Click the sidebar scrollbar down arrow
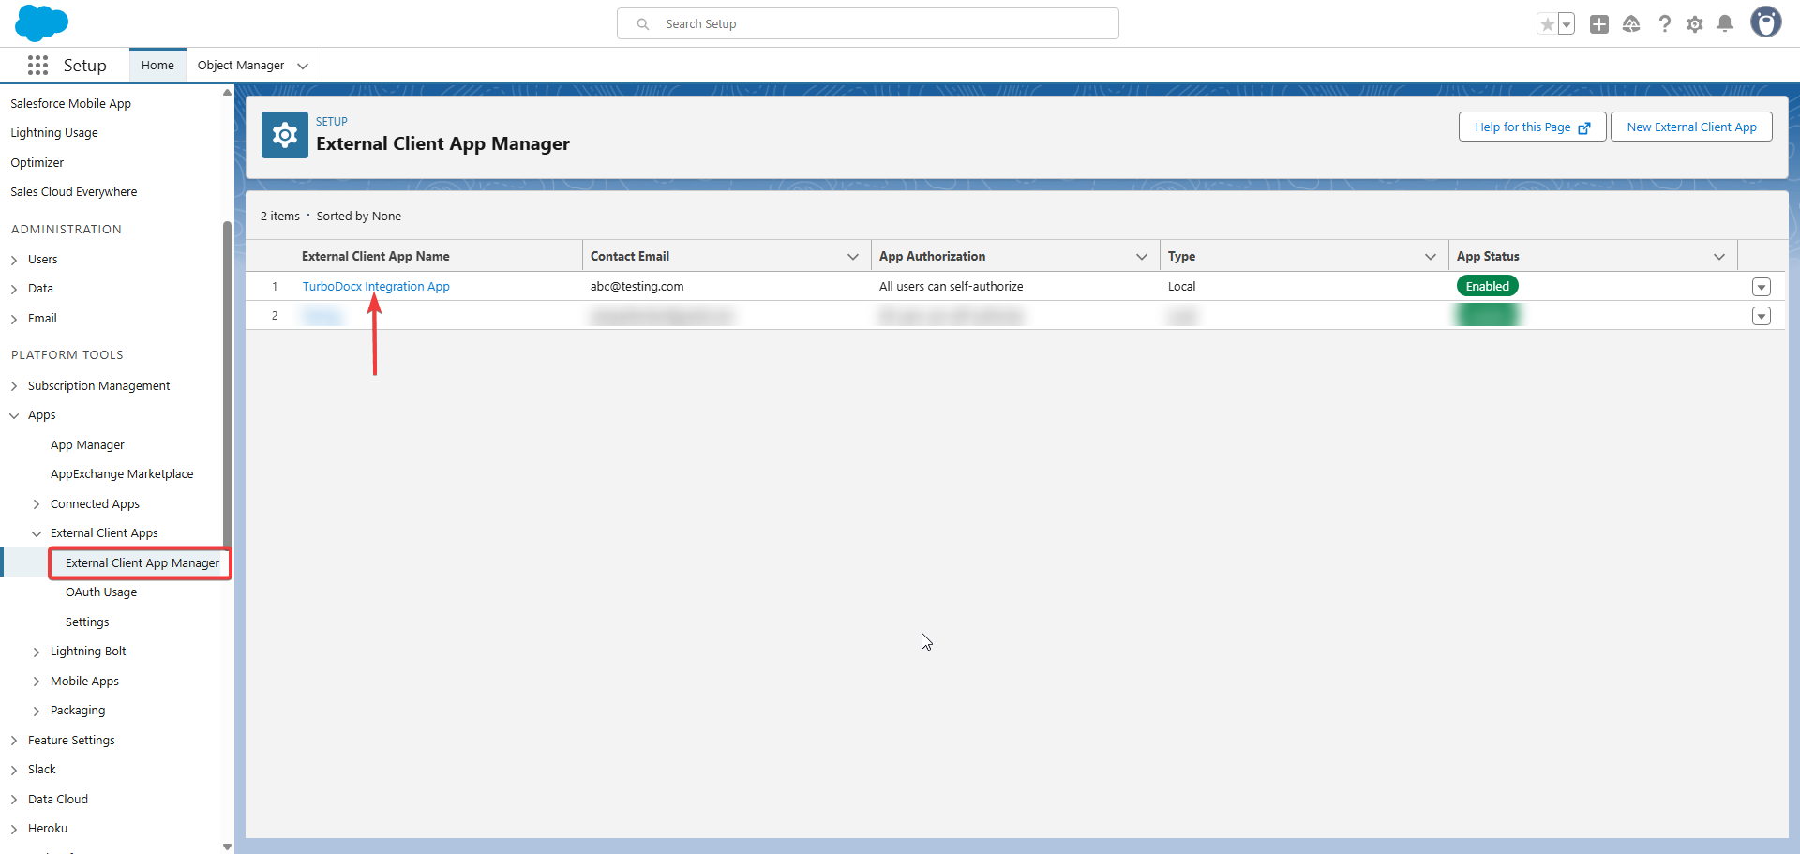 coord(227,847)
